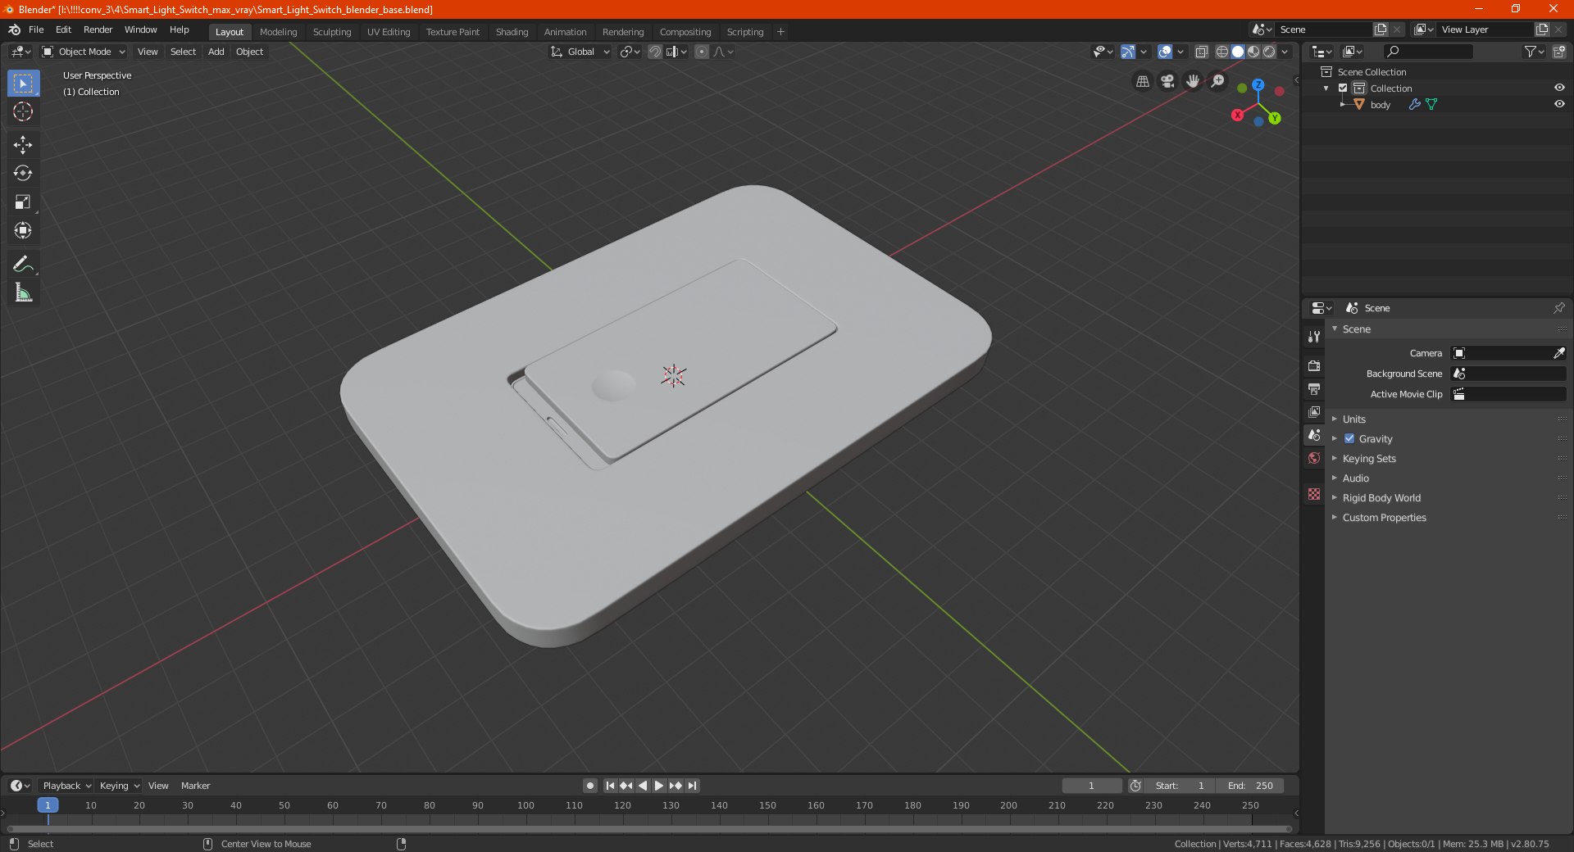
Task: Click the Blender logo menu icon
Action: [14, 29]
